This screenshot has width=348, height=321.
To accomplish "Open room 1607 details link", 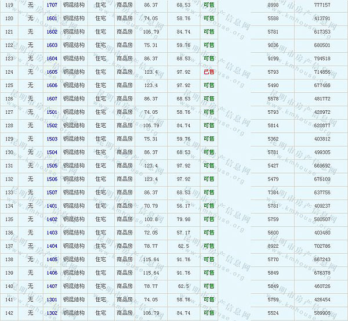I will point(52,99).
